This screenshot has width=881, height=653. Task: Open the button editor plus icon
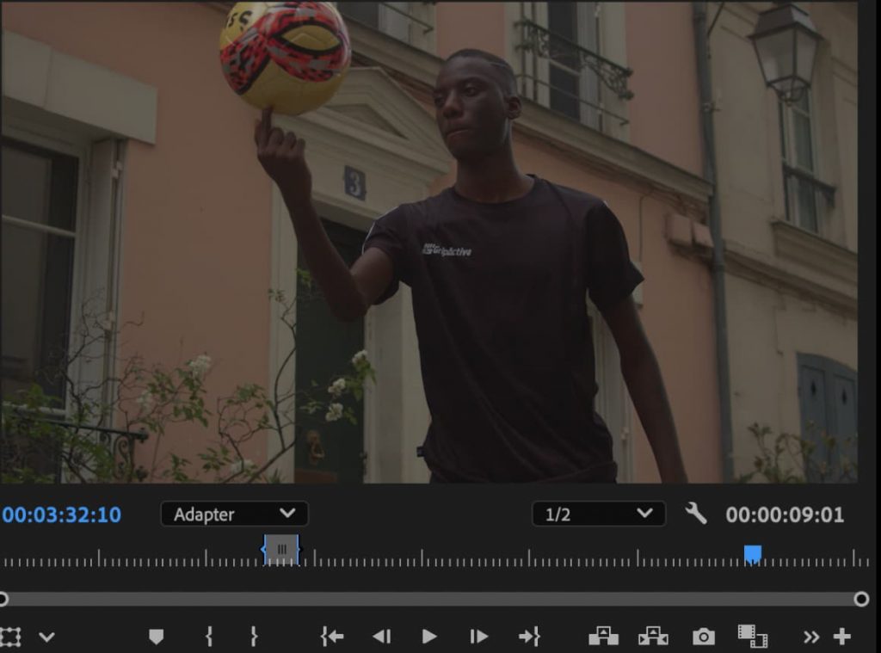[842, 638]
